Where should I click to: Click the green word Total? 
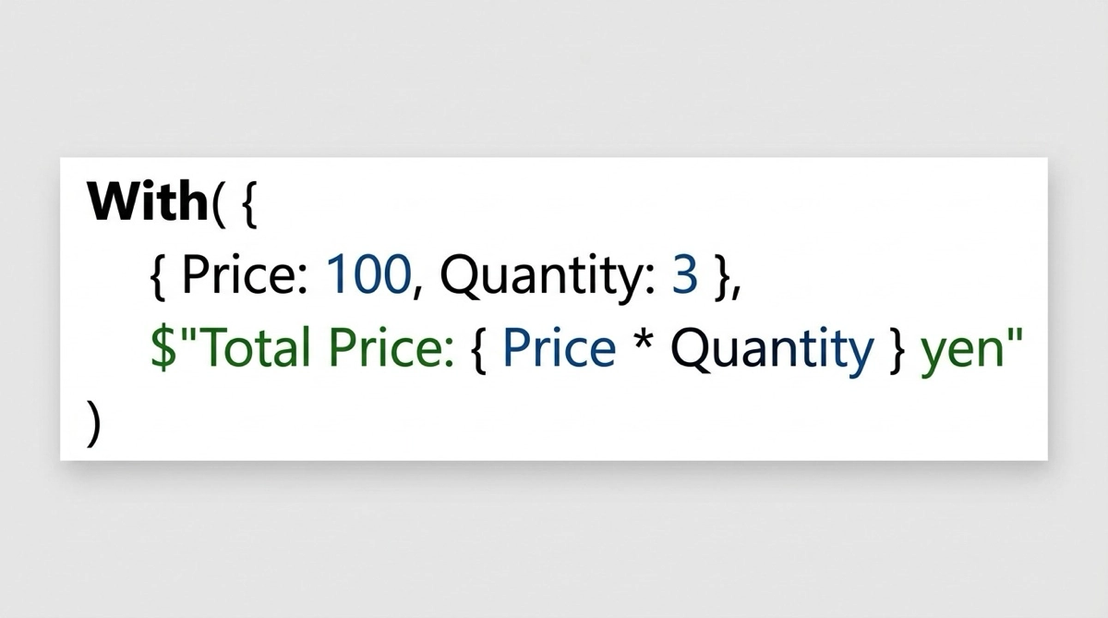(238, 348)
